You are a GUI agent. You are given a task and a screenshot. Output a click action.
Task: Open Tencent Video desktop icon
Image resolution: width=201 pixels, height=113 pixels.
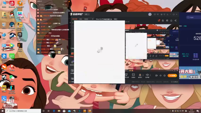point(12,46)
